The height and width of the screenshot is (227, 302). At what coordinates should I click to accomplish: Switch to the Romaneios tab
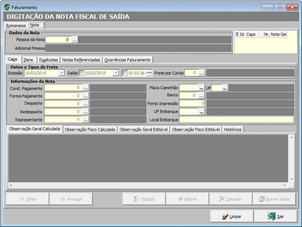[x=16, y=25]
